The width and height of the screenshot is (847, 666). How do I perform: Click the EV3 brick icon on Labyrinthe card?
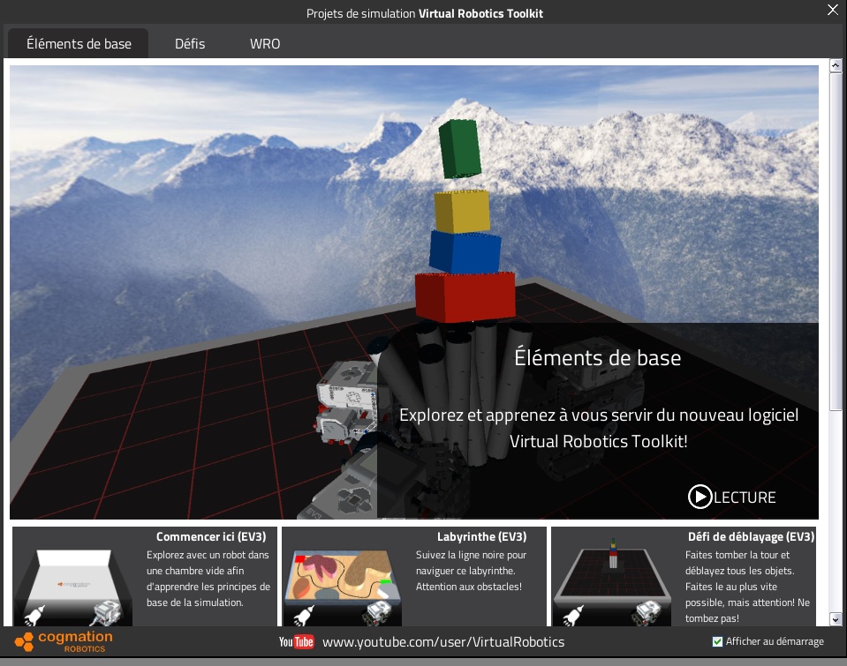[381, 609]
